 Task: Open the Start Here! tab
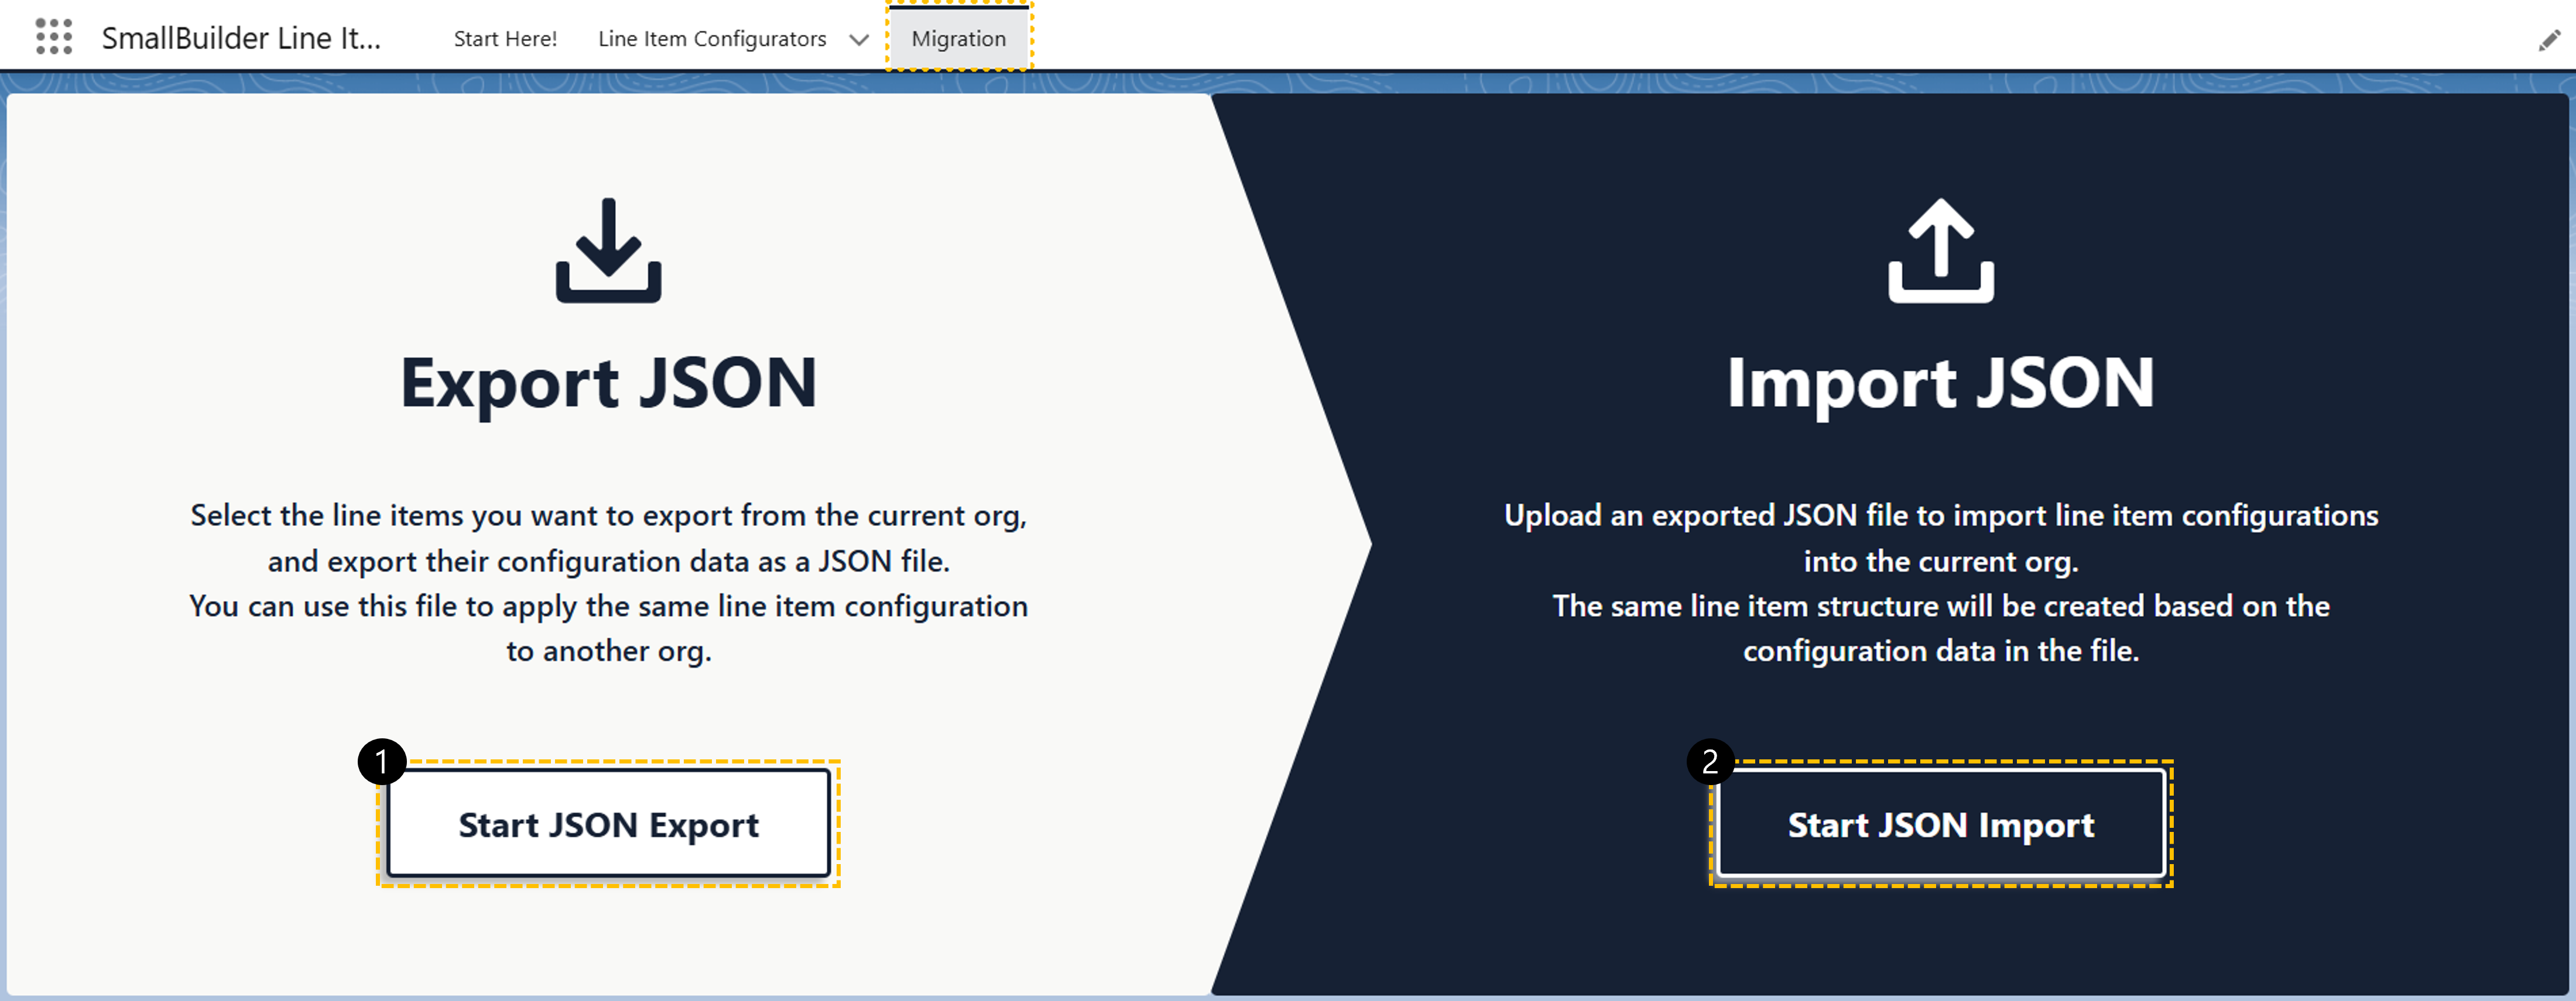[x=505, y=39]
